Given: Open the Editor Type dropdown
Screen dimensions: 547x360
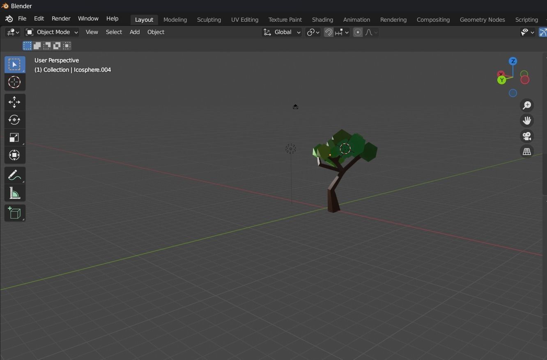Looking at the screenshot, I should pos(12,32).
